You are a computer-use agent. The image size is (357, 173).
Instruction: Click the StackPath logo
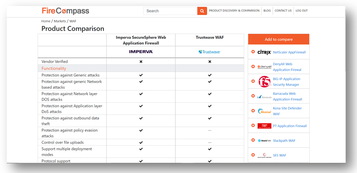264,141
